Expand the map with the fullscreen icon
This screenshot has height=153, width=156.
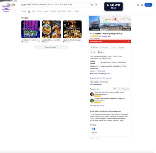(x=129, y=17)
